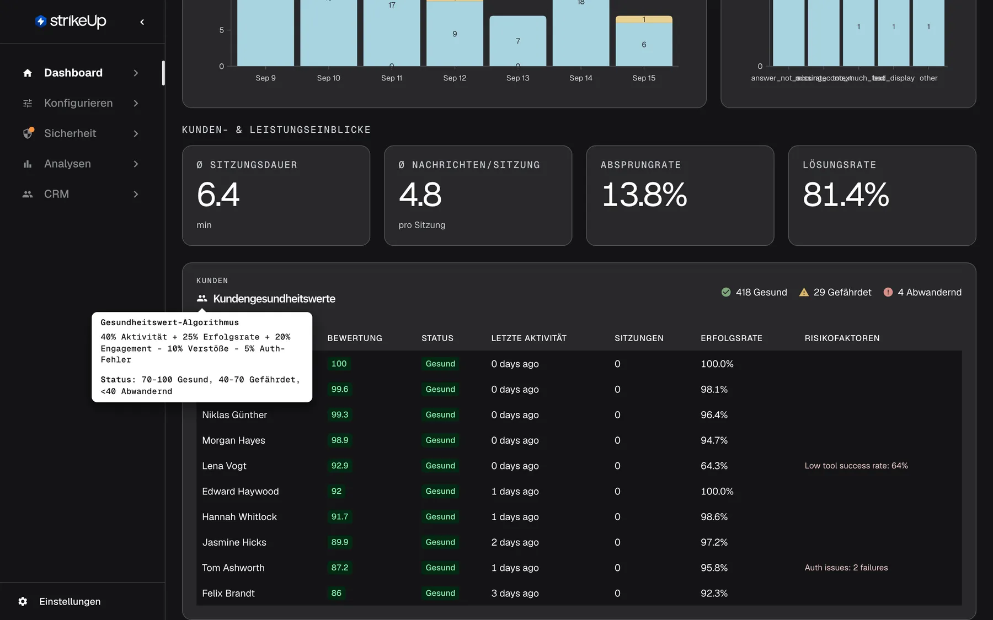Screen dimensions: 993x620
Task: Filter by 418 Gesund status
Action: (754, 292)
